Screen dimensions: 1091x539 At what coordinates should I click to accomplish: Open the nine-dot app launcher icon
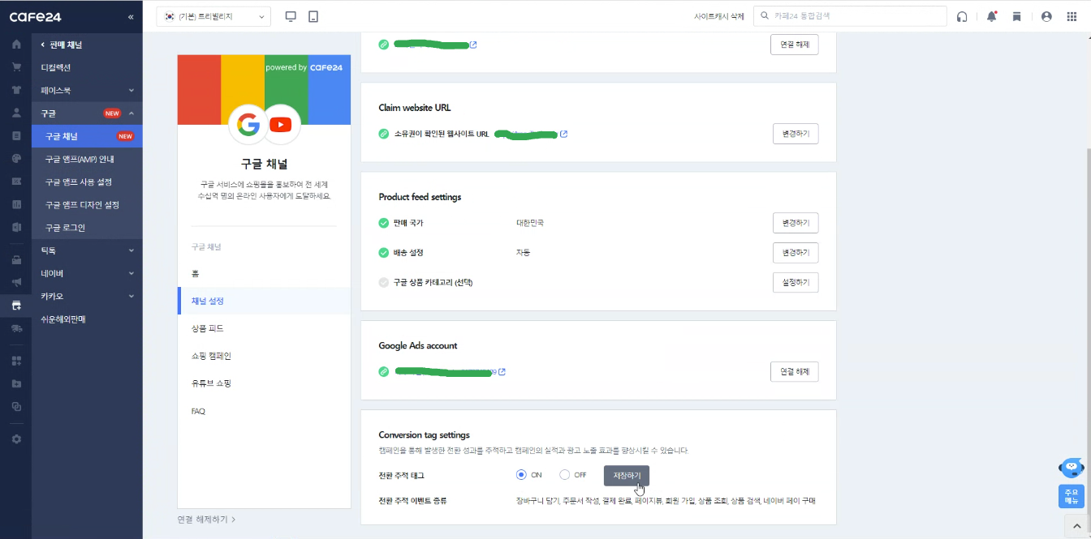(1072, 16)
